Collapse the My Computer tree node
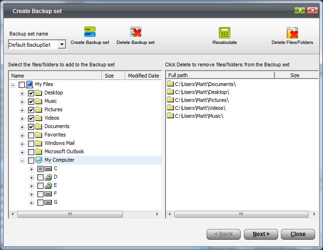This screenshot has height=250, width=323. click(x=22, y=161)
